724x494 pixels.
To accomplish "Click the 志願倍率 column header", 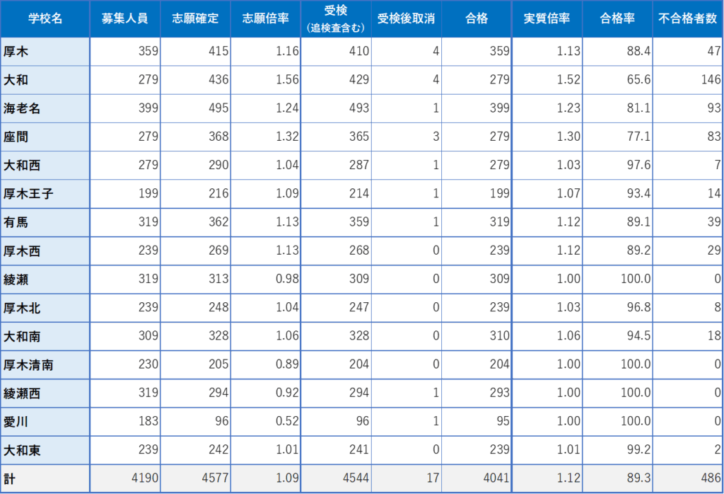I will 266,18.
